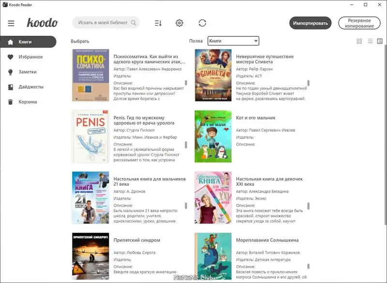This screenshot has height=283, width=387.
Task: Click publisher Манн, Иванов и Фербер
Action: click(154, 137)
